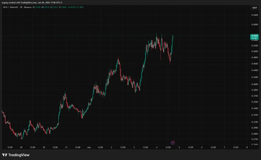The height and width of the screenshot is (160, 261).
Task: Click the Low value 0.5333
Action: (54, 7)
